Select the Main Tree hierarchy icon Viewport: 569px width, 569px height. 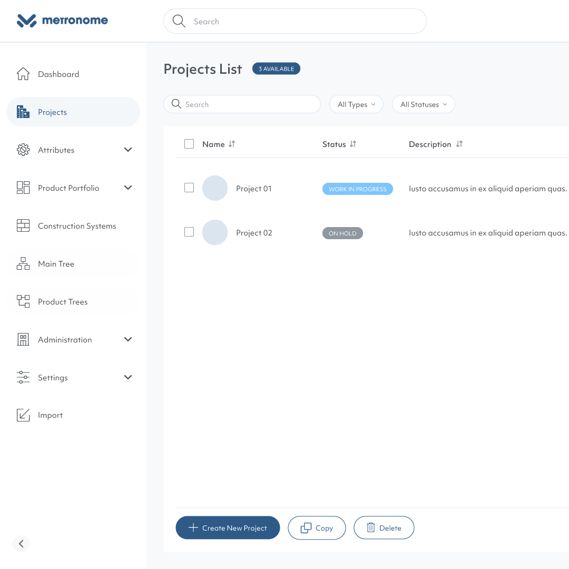(x=23, y=264)
